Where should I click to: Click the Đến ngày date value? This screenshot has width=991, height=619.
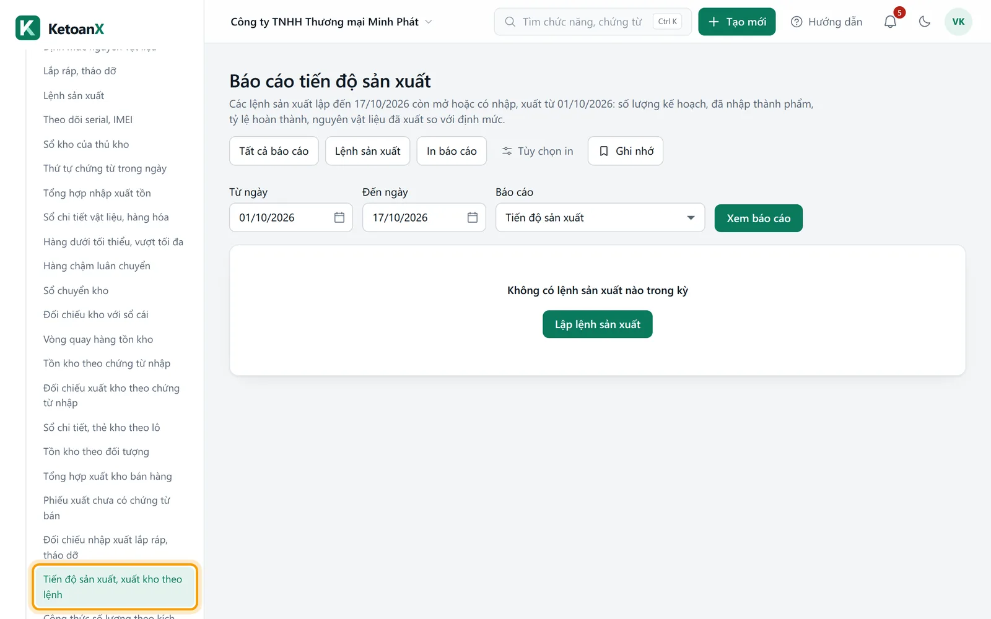pyautogui.click(x=400, y=218)
